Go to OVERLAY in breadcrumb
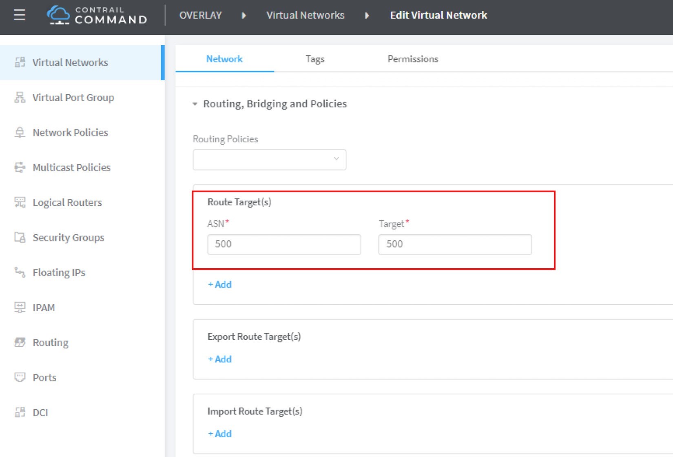Image resolution: width=673 pixels, height=457 pixels. pos(200,15)
